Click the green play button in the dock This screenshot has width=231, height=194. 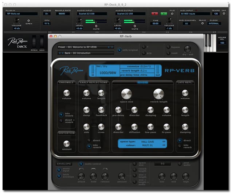click(164, 14)
